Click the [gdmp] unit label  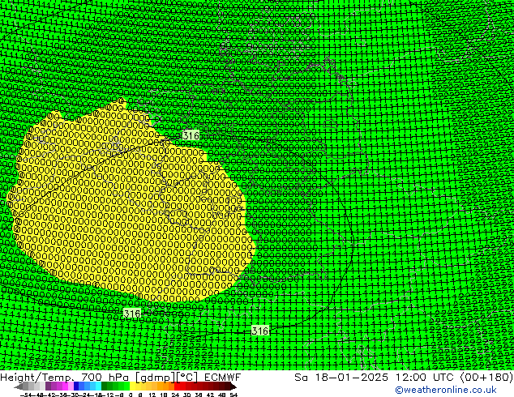point(155,378)
